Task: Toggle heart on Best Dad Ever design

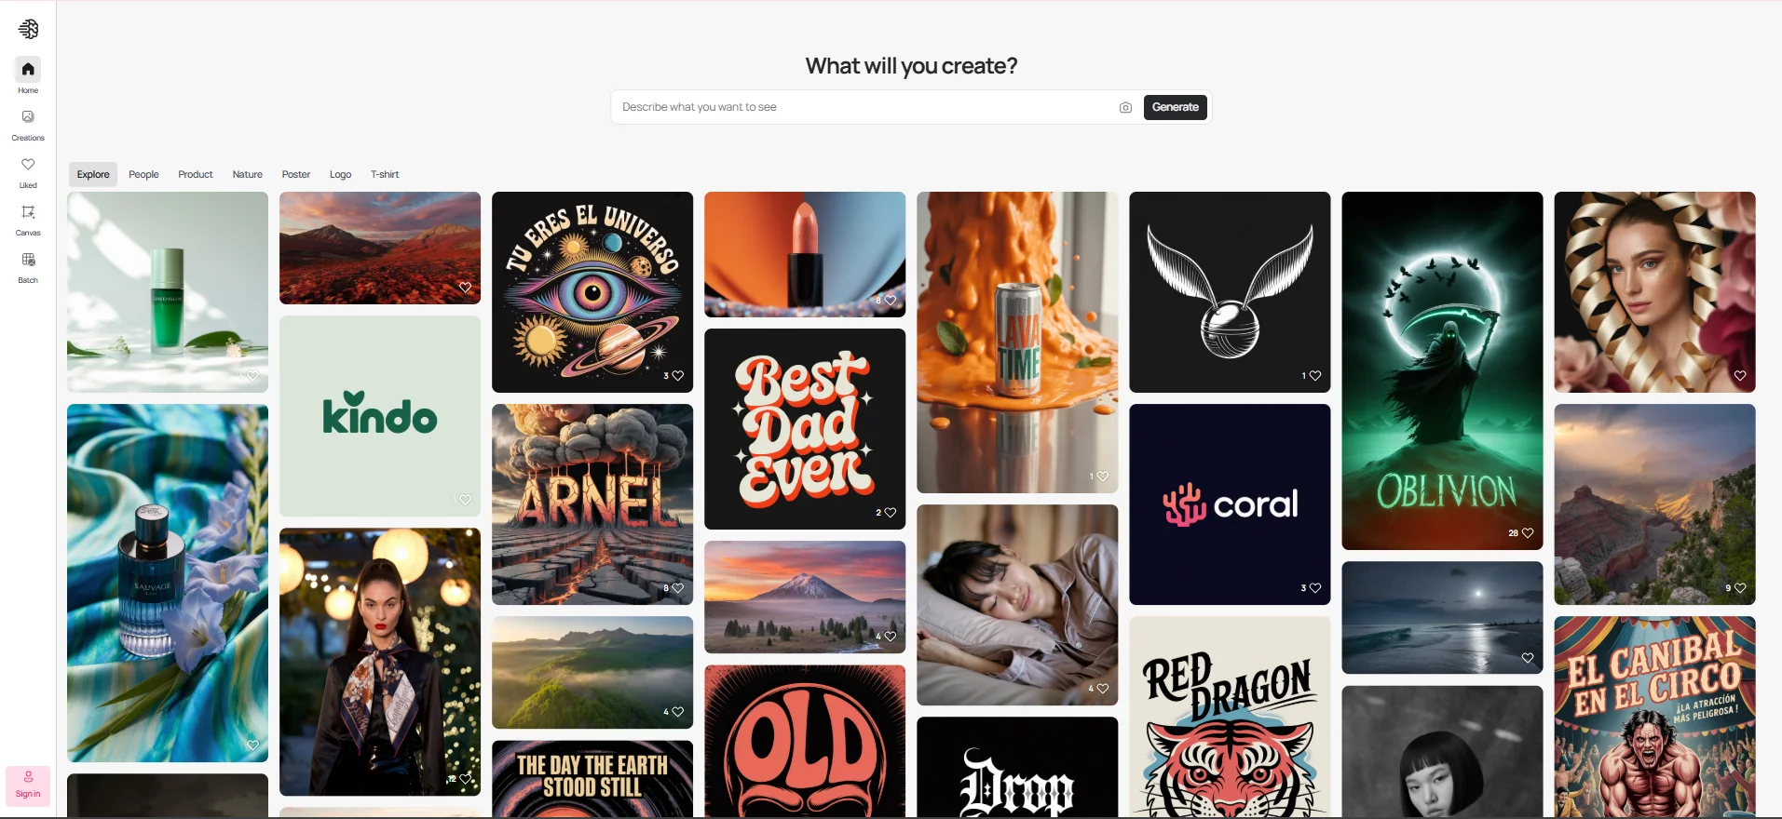Action: coord(891,513)
